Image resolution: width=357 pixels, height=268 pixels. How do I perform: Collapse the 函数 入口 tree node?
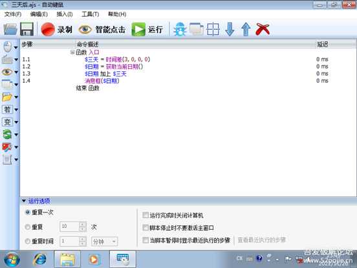click(72, 52)
